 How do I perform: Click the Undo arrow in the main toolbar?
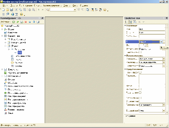click(x=39, y=10)
